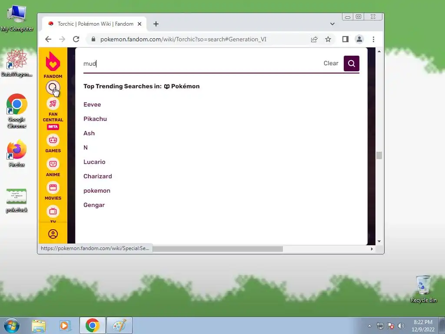Select the Torchic Pokémon Wiki tab
This screenshot has width=445, height=334.
95,24
